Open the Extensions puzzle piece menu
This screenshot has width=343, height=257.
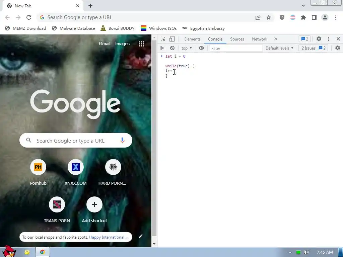click(303, 17)
